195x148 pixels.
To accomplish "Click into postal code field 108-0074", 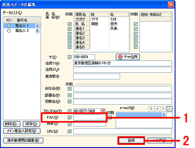I will click(x=84, y=57).
